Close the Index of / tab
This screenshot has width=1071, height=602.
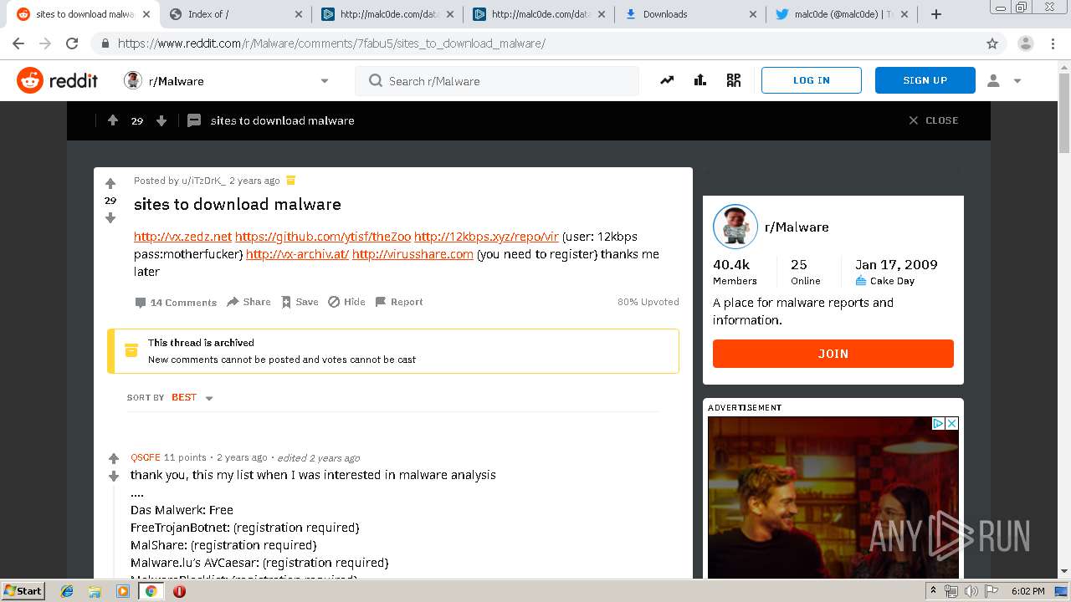pyautogui.click(x=300, y=14)
